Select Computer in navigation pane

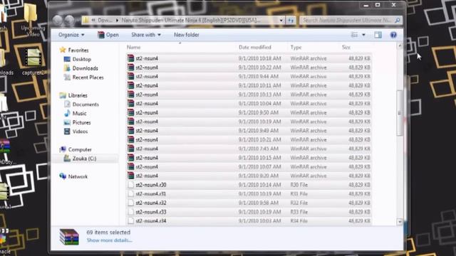coord(80,149)
